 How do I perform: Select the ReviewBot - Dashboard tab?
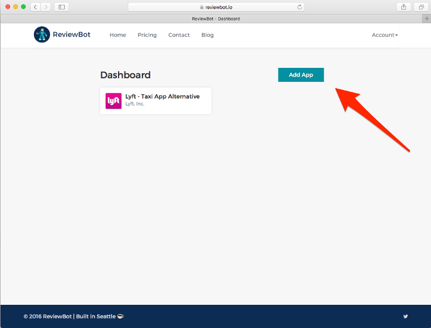(x=215, y=18)
